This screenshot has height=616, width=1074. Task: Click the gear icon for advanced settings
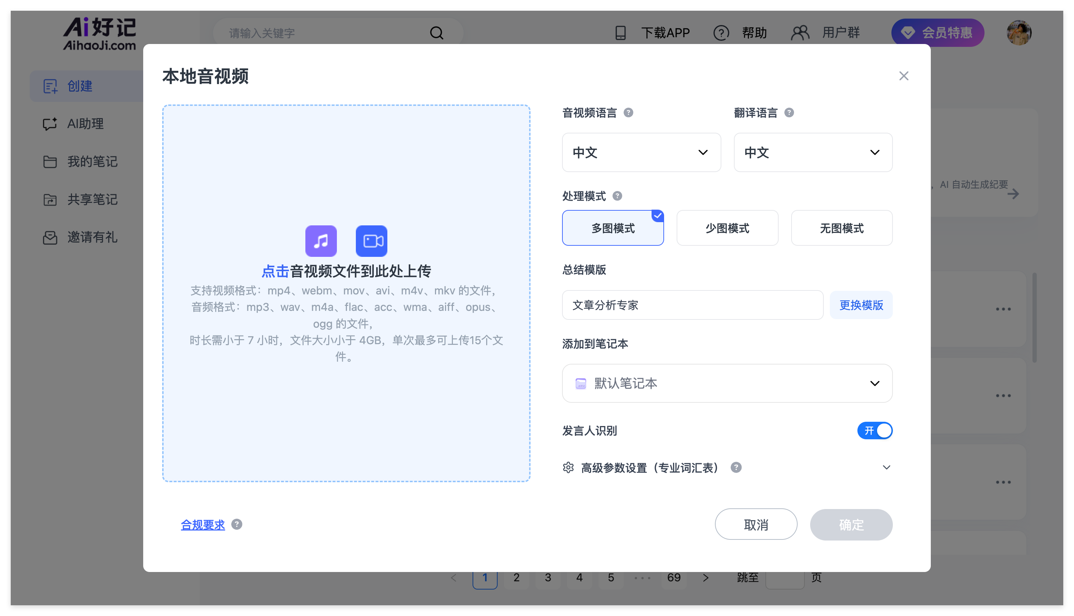point(568,468)
